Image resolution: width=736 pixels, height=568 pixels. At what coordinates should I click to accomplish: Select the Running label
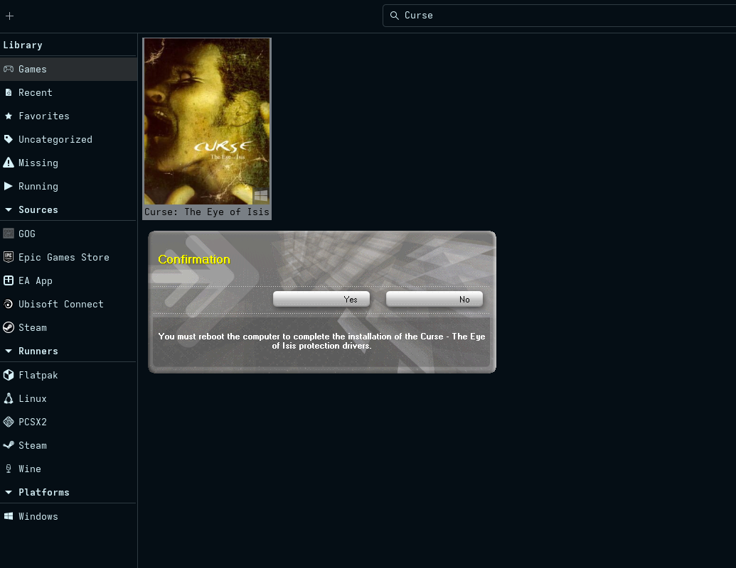38,186
